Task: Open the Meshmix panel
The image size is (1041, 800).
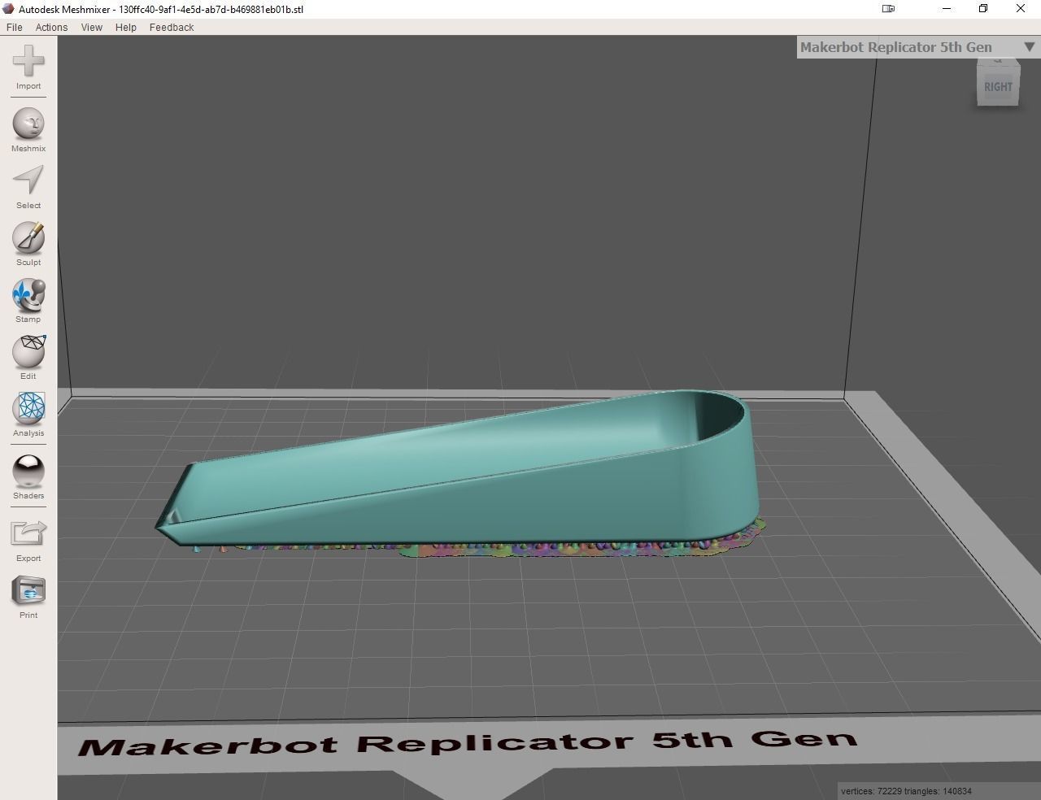Action: tap(28, 129)
